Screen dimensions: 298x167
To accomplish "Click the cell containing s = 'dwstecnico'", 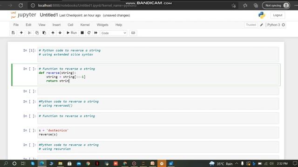I will (158, 132).
